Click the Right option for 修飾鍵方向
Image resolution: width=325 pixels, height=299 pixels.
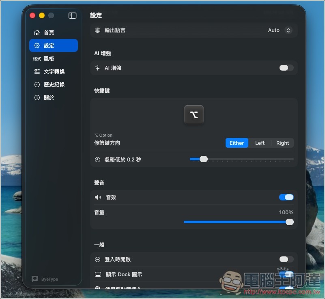point(282,143)
